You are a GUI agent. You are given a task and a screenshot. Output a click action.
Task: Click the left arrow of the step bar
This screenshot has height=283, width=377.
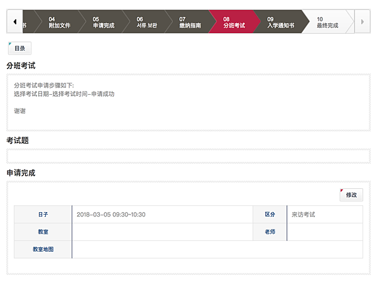point(15,21)
